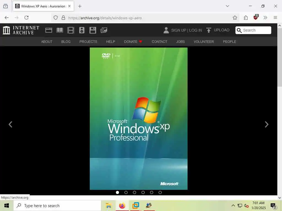
Task: Reload the page
Action: point(26,18)
